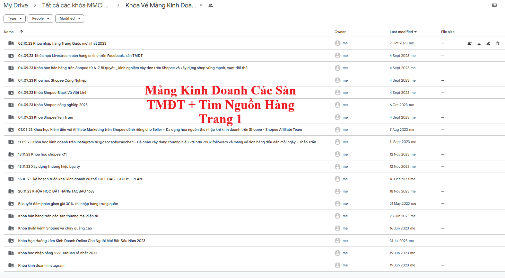Click the folder icon of 11.09.23 Instagram caocaobycaochen
This screenshot has height=278, width=505.
click(11, 142)
